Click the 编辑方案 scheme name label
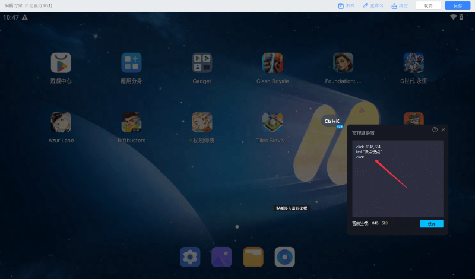The width and height of the screenshot is (475, 279). (28, 5)
